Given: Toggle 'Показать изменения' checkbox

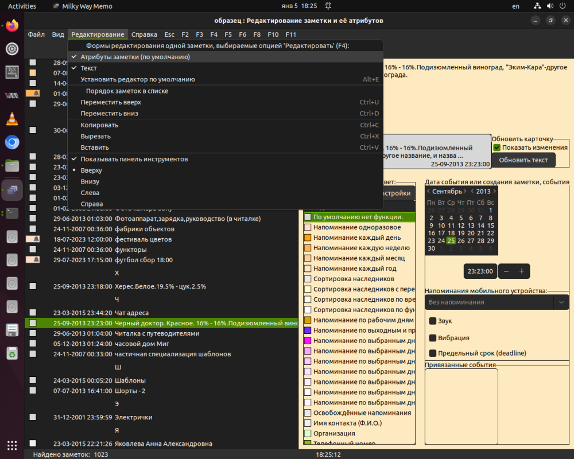Looking at the screenshot, I should [497, 147].
